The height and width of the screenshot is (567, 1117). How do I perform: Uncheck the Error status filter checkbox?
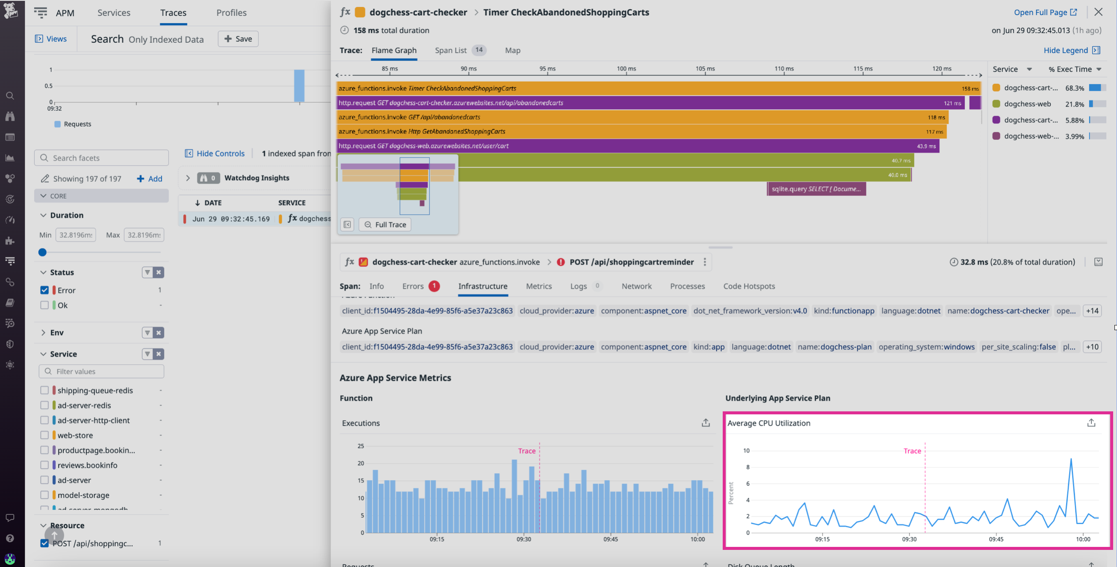tap(44, 290)
